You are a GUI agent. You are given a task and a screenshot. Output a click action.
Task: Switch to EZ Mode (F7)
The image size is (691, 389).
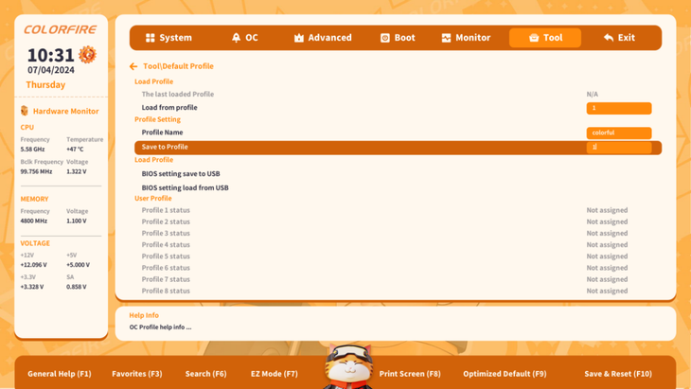click(274, 374)
